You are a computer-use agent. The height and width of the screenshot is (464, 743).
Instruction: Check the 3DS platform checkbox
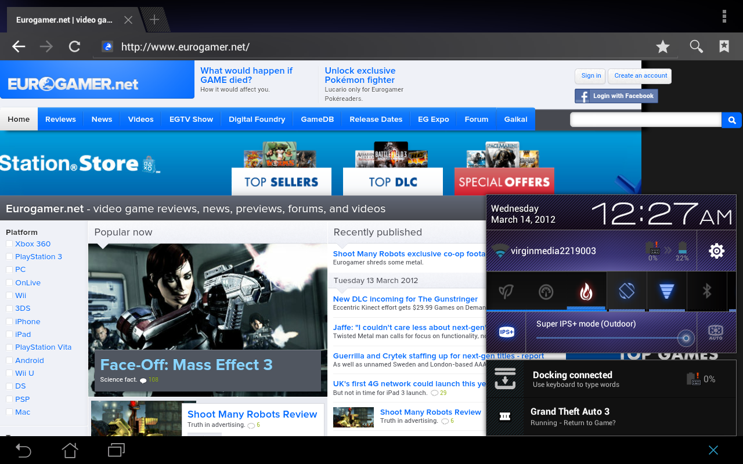tap(9, 309)
